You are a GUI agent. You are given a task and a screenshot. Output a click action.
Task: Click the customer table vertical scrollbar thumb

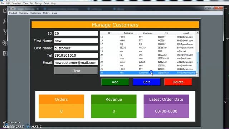197,62
